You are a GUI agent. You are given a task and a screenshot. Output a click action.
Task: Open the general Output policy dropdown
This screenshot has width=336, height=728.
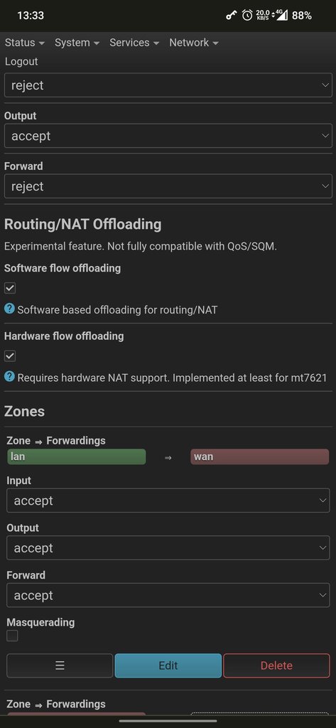tap(168, 136)
